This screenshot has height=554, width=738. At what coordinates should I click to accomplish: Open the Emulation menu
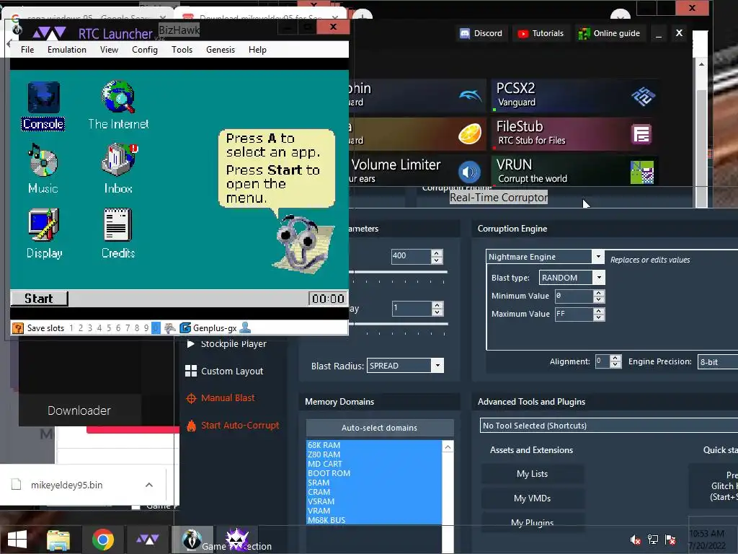67,50
